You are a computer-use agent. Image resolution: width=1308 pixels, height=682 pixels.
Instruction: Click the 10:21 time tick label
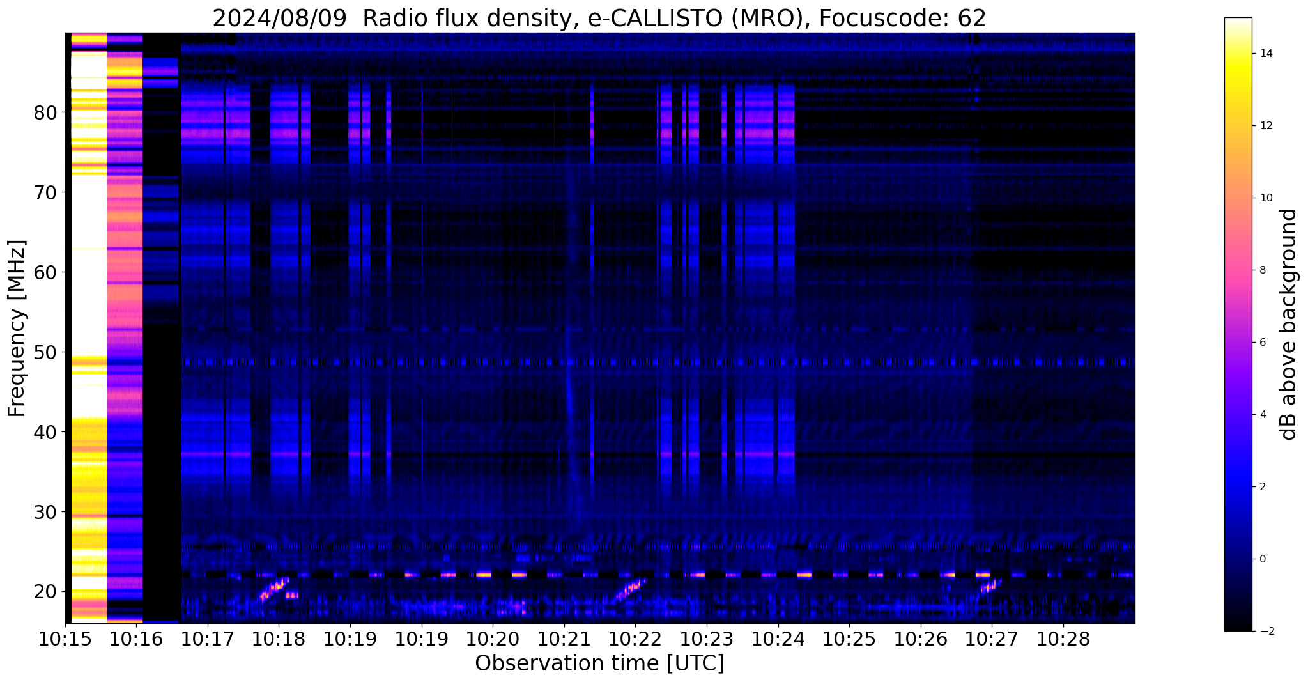[564, 640]
